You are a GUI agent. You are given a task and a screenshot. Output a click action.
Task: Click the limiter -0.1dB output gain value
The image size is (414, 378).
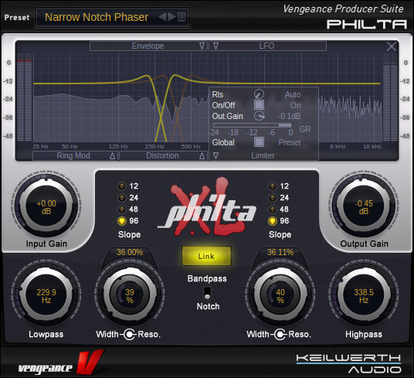289,116
